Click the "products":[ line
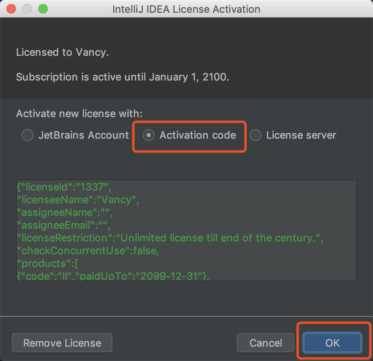Screen dimensions: 373x361 pyautogui.click(x=47, y=263)
